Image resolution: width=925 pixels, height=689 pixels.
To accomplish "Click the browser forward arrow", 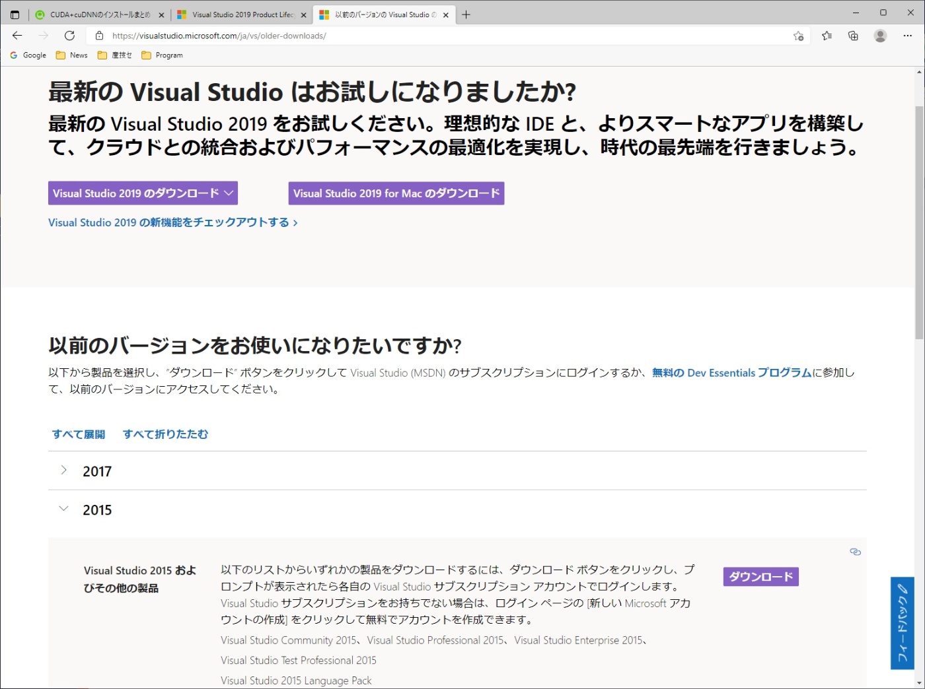I will click(x=44, y=36).
